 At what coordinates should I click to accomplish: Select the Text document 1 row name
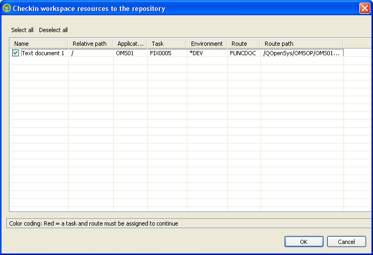[x=43, y=53]
